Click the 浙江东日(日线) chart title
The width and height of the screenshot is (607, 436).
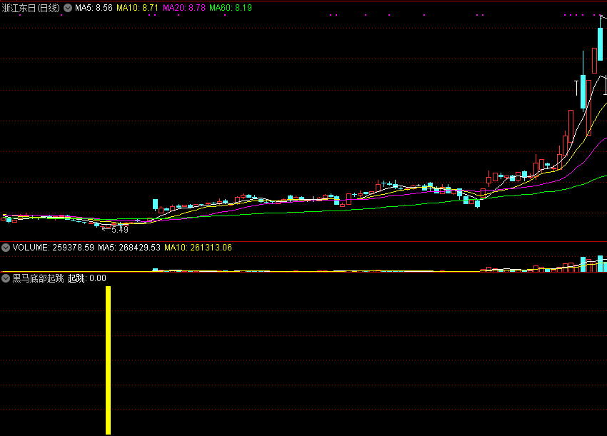[31, 8]
